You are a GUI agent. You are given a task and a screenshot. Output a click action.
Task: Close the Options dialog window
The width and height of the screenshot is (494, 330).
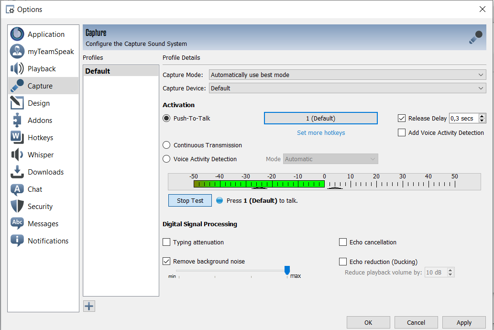click(x=483, y=9)
